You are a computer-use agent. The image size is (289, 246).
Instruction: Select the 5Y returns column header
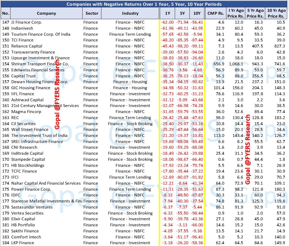(x=182, y=13)
